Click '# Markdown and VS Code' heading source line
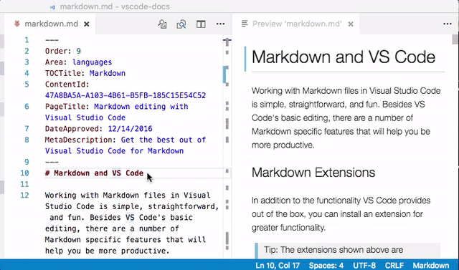 94,173
